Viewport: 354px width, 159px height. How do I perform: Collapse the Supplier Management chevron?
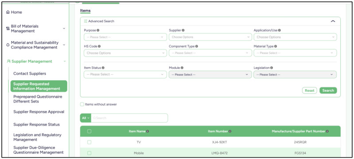(65, 61)
